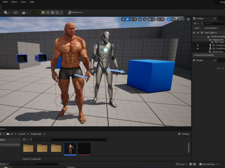
Task: Open rotation snap value 10°
Action: [x=163, y=19]
